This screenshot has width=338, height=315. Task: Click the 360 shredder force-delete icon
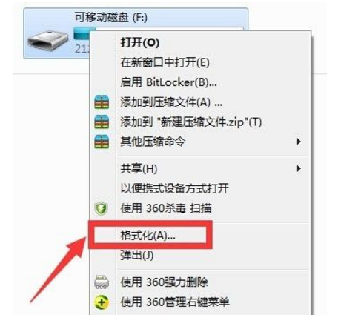[102, 282]
